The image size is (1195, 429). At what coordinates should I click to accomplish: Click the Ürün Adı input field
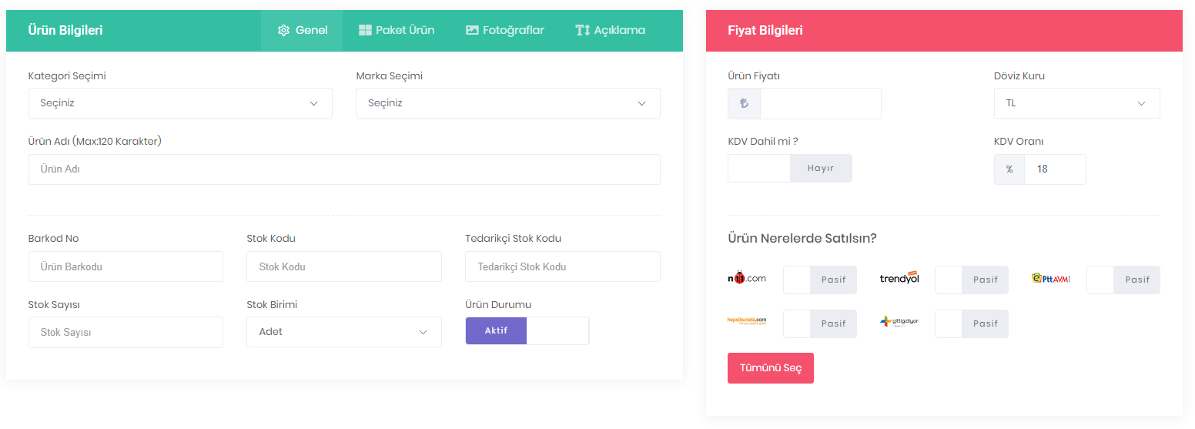click(x=344, y=169)
